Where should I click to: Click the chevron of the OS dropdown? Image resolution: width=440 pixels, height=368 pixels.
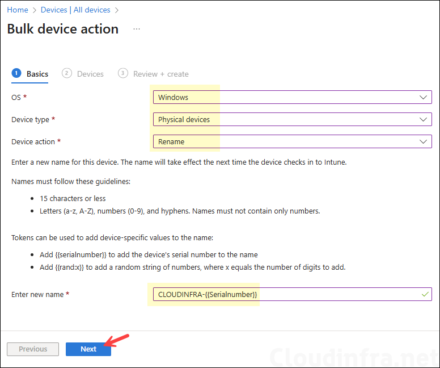[x=423, y=97]
